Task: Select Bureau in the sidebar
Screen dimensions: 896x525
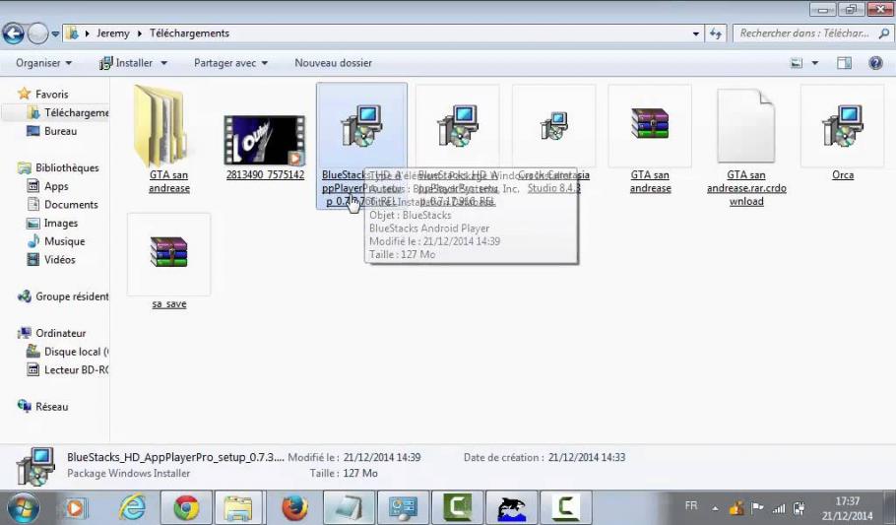Action: tap(51, 131)
